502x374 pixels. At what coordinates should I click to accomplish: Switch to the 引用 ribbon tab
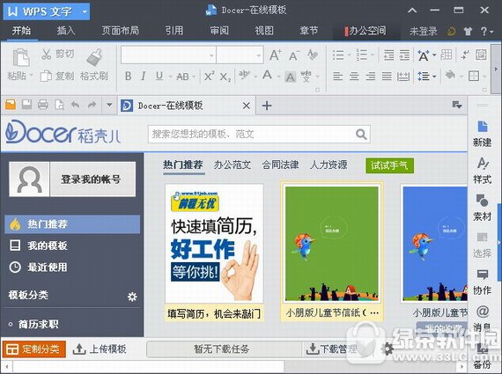(174, 31)
